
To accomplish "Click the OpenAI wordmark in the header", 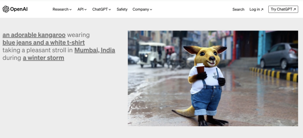I will click(19, 9).
